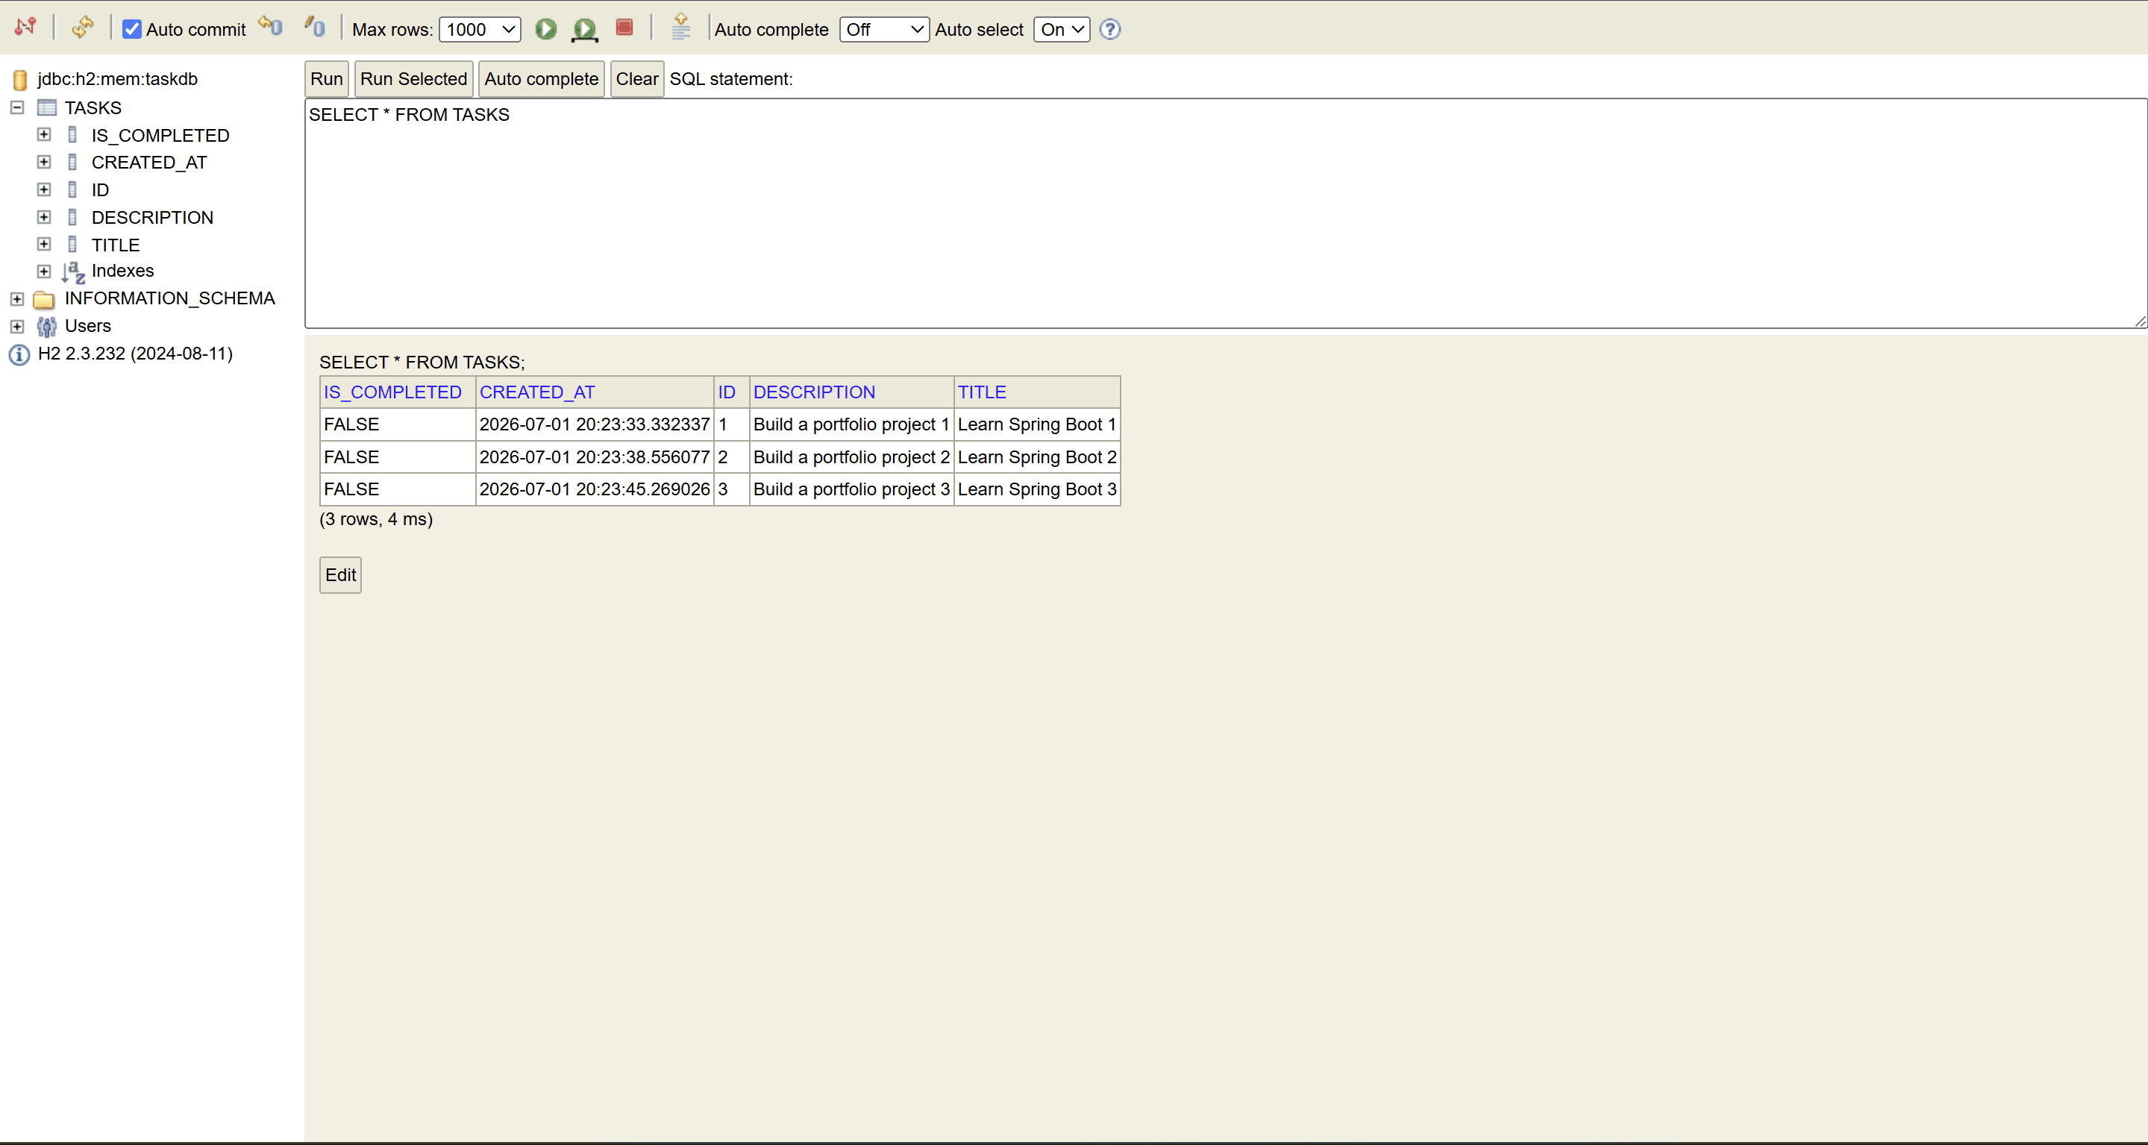The height and width of the screenshot is (1145, 2148).
Task: Expand the IS_COMPLETED column node
Action: click(x=44, y=134)
